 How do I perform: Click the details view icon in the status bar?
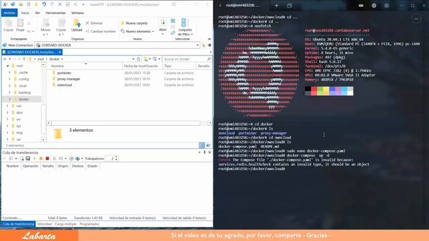(x=202, y=145)
